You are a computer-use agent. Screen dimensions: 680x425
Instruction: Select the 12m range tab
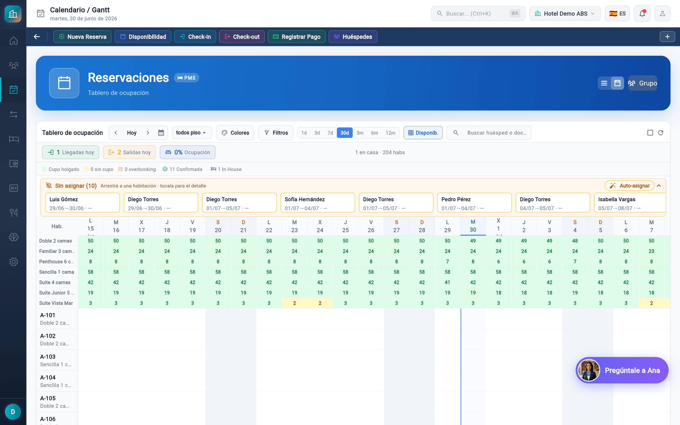(x=390, y=133)
